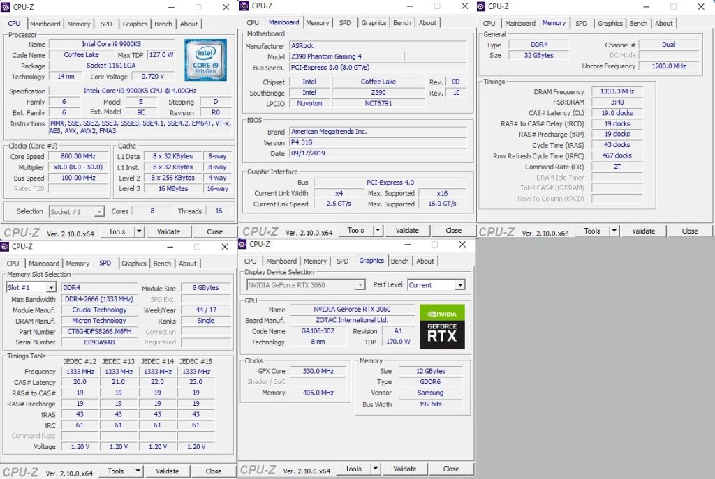Click Max TDP 127.0 W value
The width and height of the screenshot is (715, 479).
tap(161, 54)
